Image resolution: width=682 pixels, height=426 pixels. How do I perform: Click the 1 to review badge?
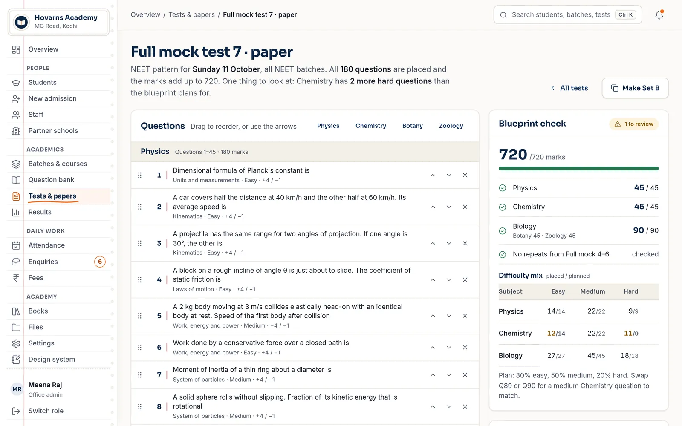coord(634,124)
